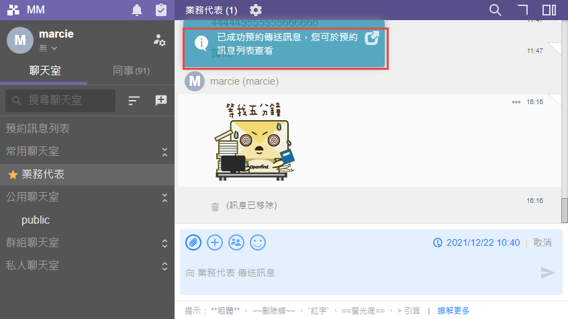This screenshot has height=319, width=568.
Task: Click the M avatar in the chat message
Action: click(x=195, y=81)
